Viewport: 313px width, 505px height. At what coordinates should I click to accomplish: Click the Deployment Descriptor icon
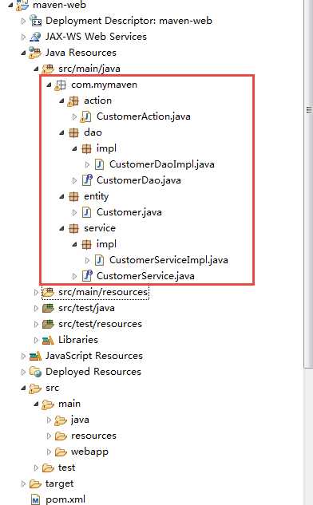(x=35, y=21)
